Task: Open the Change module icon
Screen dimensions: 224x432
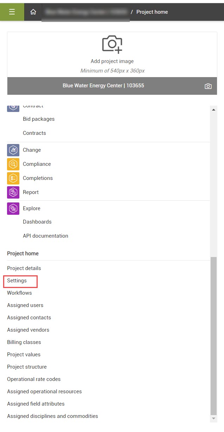Action: point(13,150)
